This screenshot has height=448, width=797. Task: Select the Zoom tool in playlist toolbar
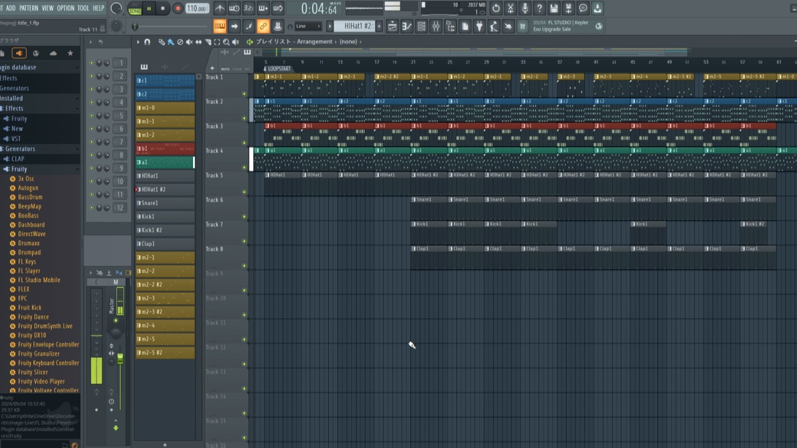[x=226, y=42]
